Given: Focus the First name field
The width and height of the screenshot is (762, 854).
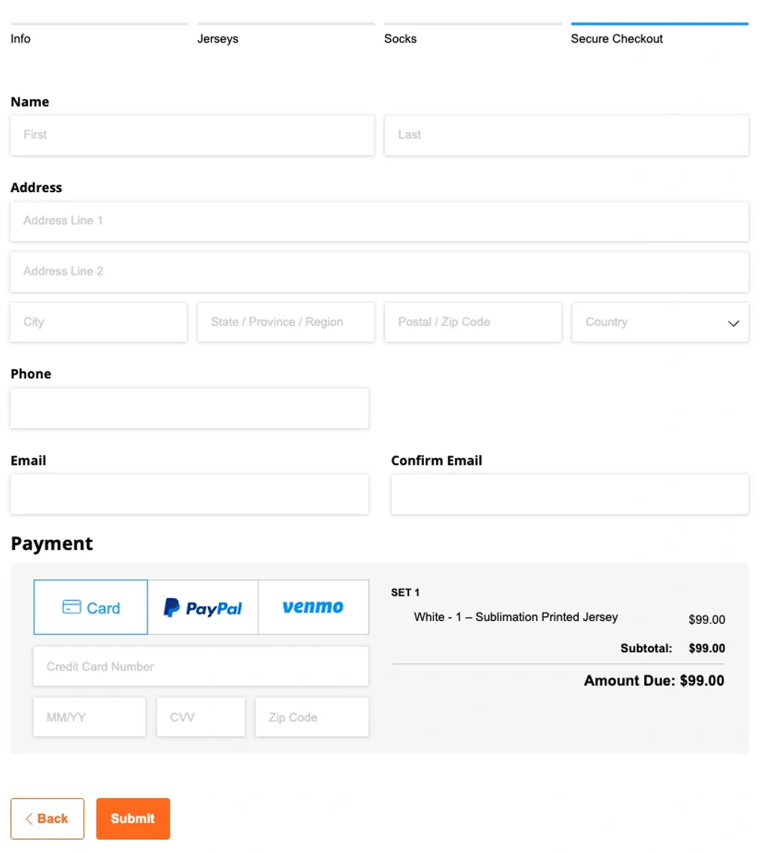Looking at the screenshot, I should click(192, 135).
